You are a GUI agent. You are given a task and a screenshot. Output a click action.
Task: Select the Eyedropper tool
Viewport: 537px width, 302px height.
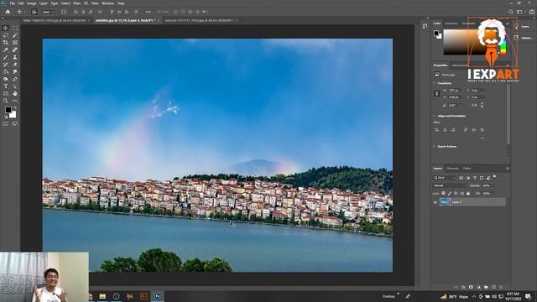pyautogui.click(x=6, y=50)
